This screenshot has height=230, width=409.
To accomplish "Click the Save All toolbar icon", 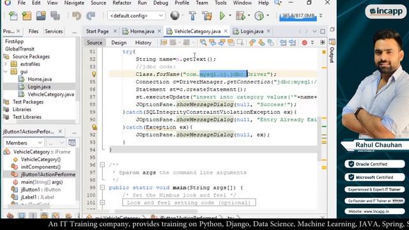I will click(56, 16).
